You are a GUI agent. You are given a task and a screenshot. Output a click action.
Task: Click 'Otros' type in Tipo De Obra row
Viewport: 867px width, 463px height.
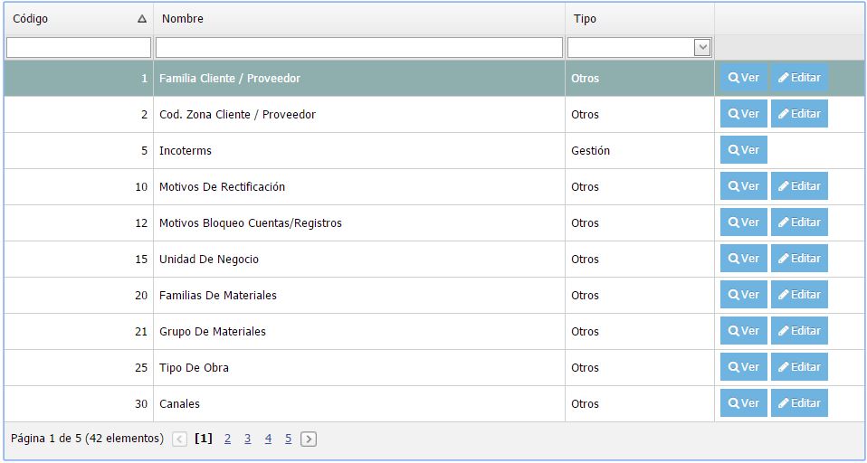[639, 368]
